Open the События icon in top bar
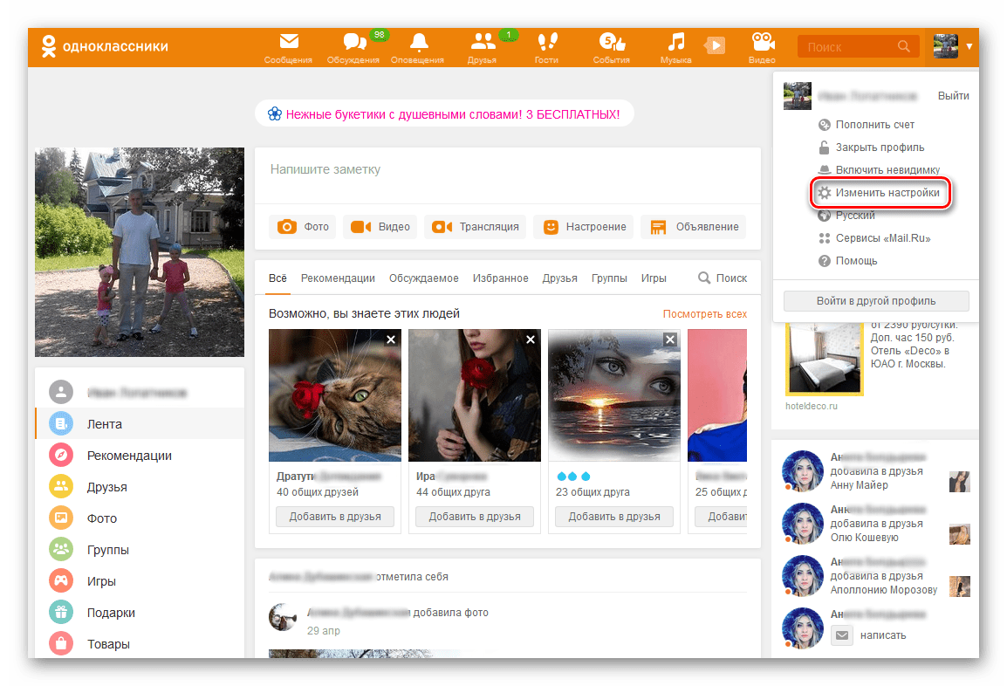The height and width of the screenshot is (686, 1007). (x=612, y=42)
